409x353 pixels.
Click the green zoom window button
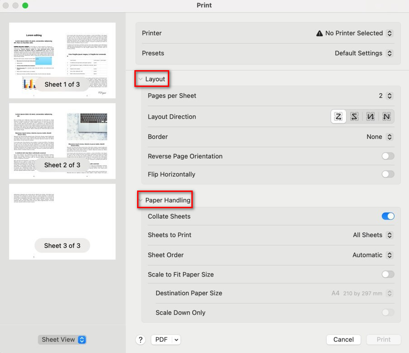coord(25,5)
